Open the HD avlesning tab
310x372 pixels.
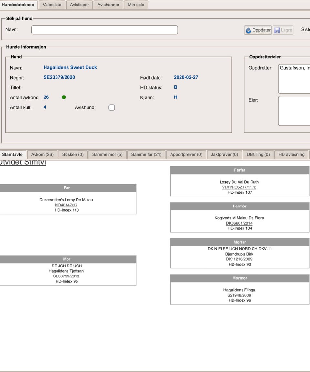(291, 155)
